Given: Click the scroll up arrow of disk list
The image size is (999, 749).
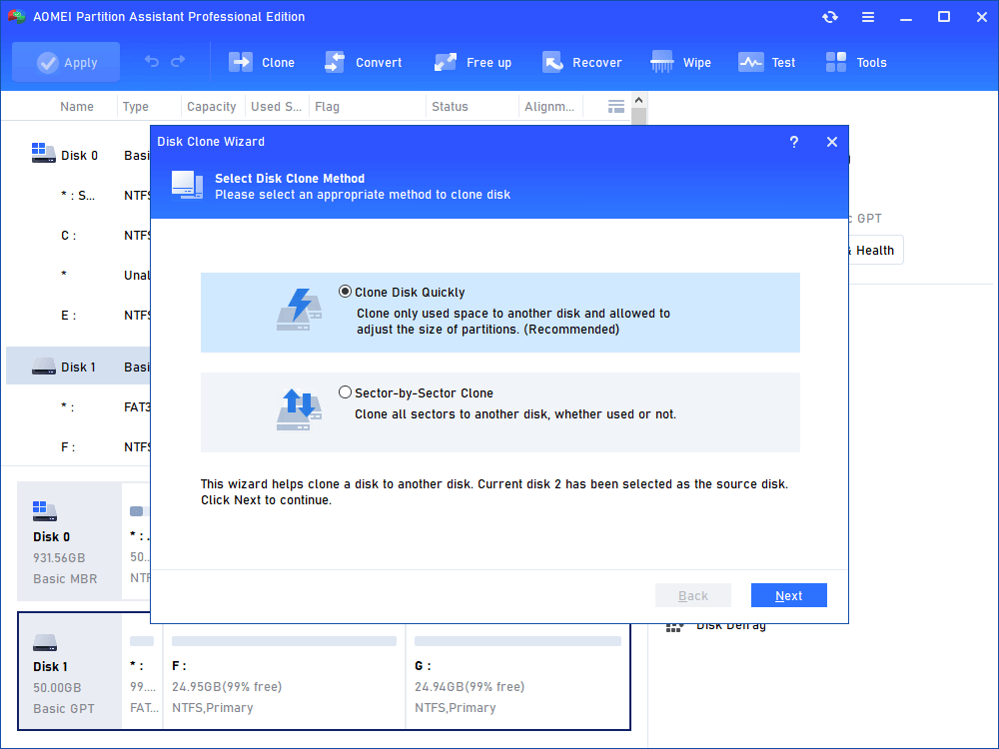Looking at the screenshot, I should pyautogui.click(x=639, y=100).
